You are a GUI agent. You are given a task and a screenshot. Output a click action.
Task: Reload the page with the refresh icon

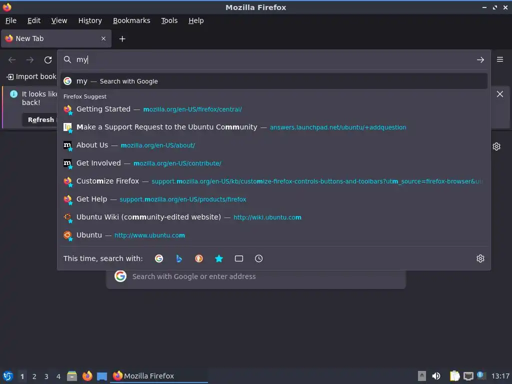(48, 60)
